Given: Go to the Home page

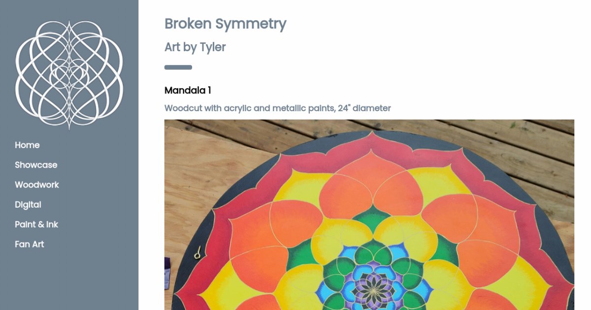Looking at the screenshot, I should pyautogui.click(x=27, y=145).
